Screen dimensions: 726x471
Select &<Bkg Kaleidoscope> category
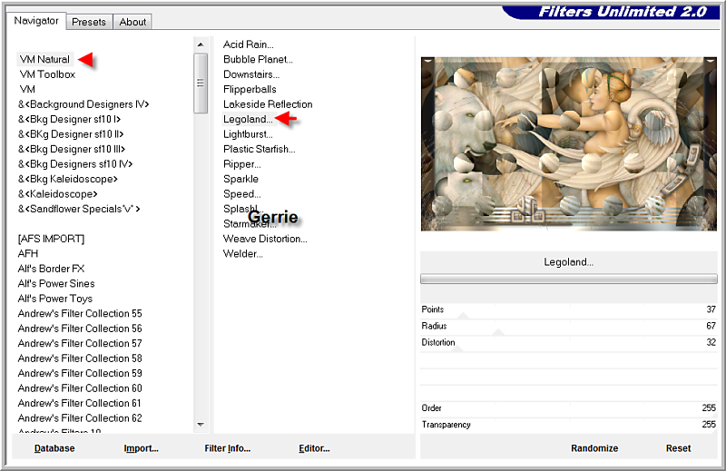[67, 179]
